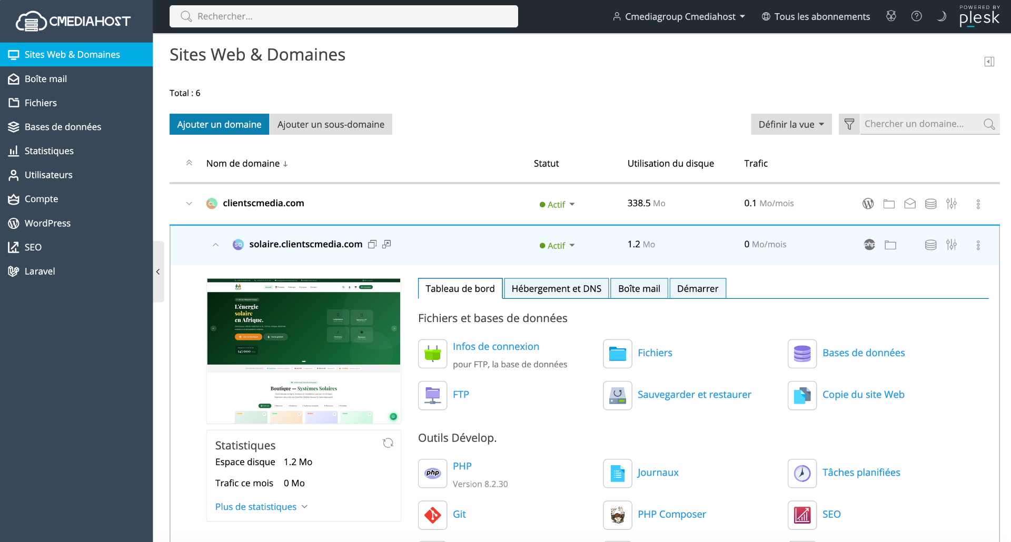Image resolution: width=1011 pixels, height=542 pixels.
Task: Open hosting settings sliders icon for clientscmedia.com
Action: tap(951, 204)
